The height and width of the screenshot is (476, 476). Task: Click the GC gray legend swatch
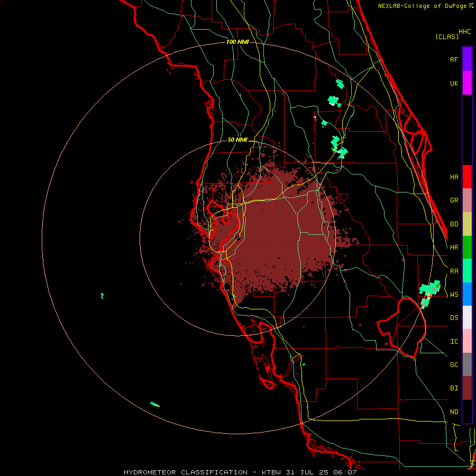(467, 364)
